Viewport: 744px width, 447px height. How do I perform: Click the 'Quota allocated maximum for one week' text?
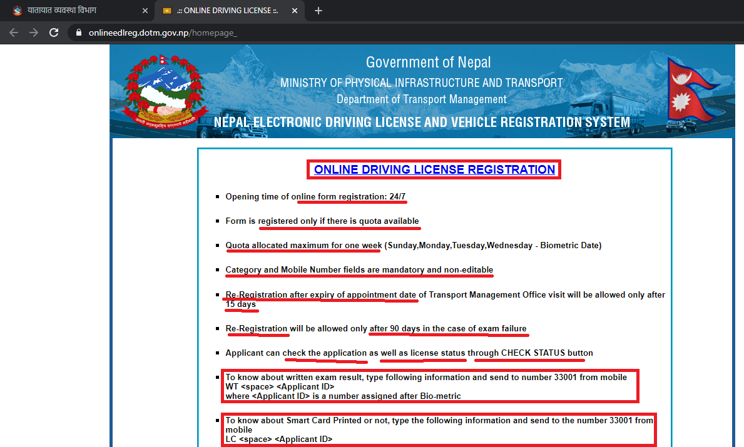tap(303, 245)
